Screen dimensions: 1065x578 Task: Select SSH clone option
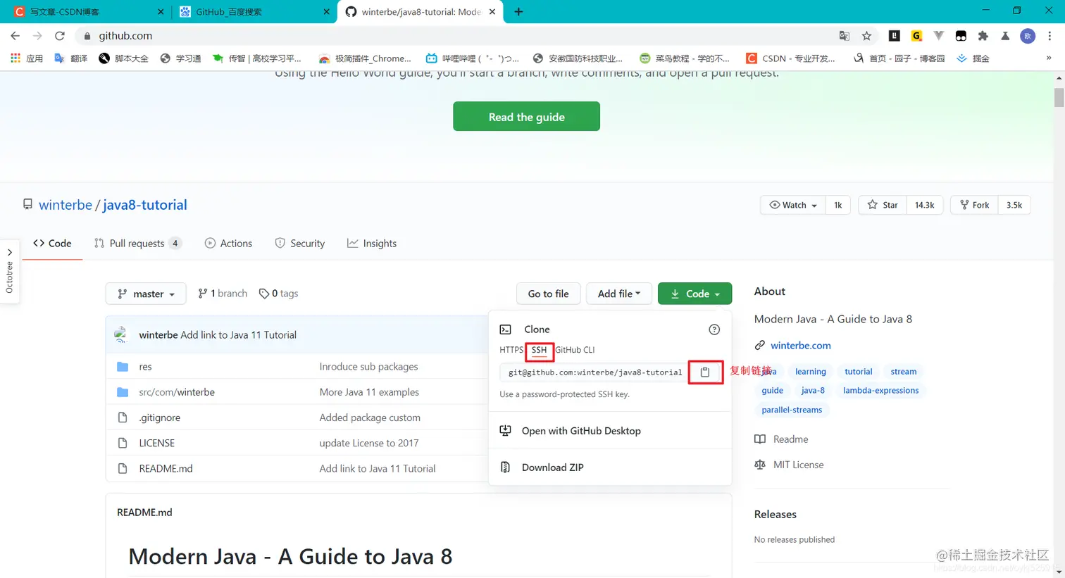tap(539, 350)
